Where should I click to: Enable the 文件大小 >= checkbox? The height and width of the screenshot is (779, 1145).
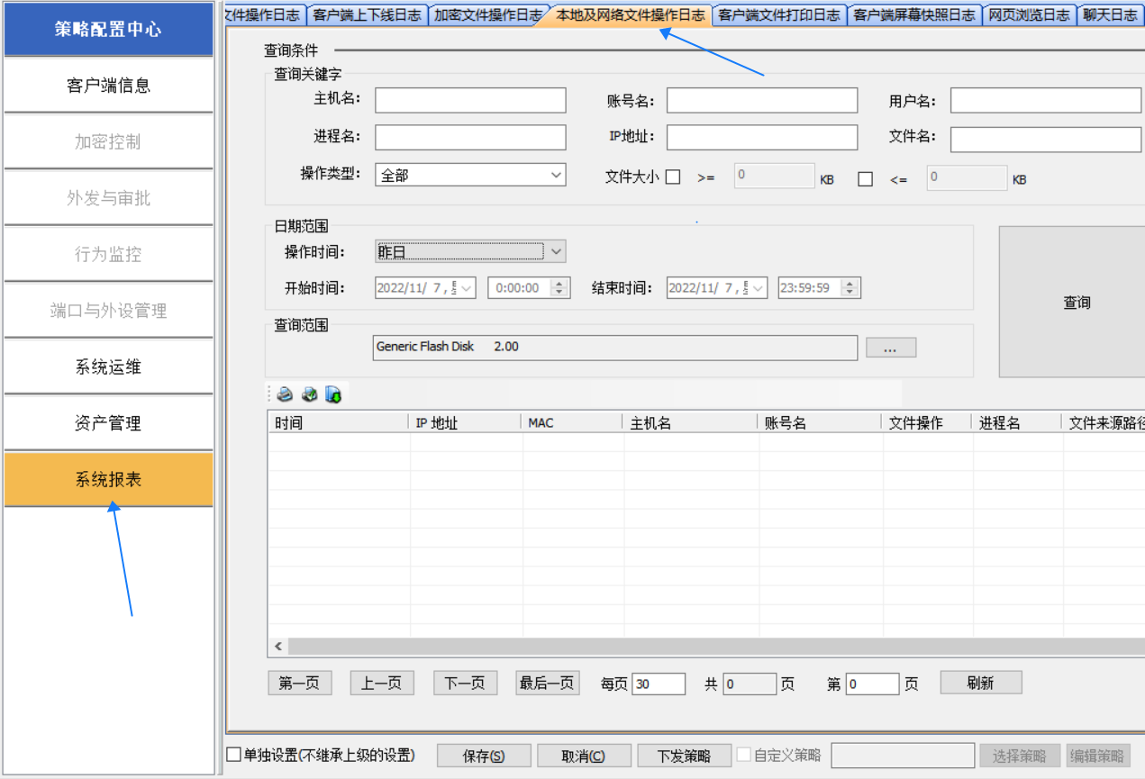coord(673,178)
